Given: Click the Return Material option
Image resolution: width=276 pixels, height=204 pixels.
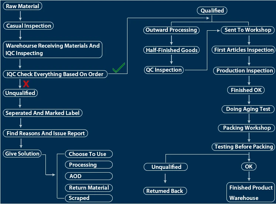Looking at the screenshot, I should tap(89, 188).
